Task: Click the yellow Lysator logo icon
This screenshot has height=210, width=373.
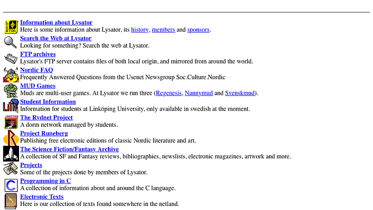Action: 11,27
